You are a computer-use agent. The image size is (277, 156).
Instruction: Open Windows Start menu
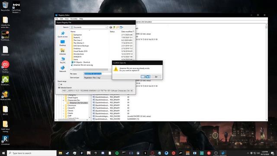(x=3, y=153)
